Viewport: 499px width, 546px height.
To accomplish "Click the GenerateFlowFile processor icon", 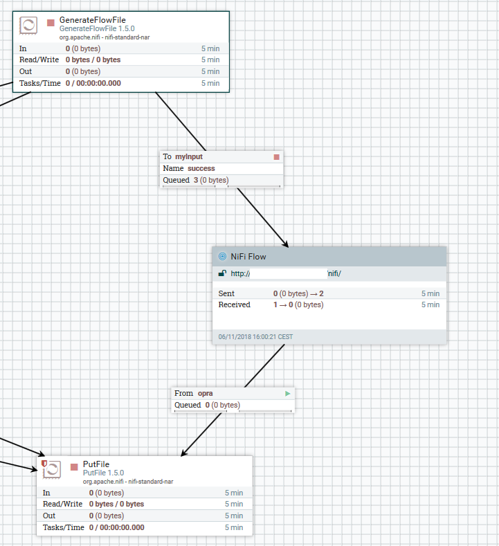I will point(28,26).
